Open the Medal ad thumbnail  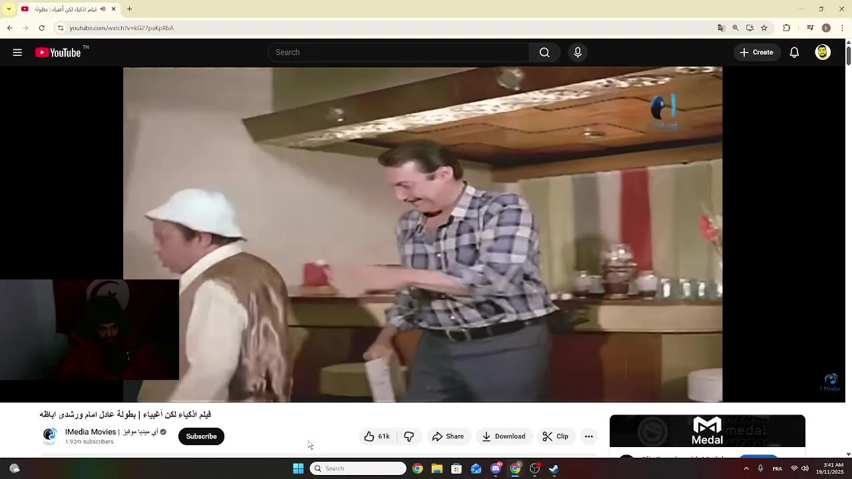(708, 431)
